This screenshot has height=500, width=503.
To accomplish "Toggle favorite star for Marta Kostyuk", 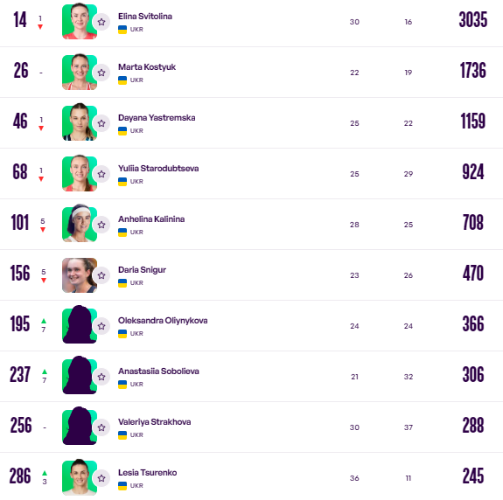I will pyautogui.click(x=101, y=73).
